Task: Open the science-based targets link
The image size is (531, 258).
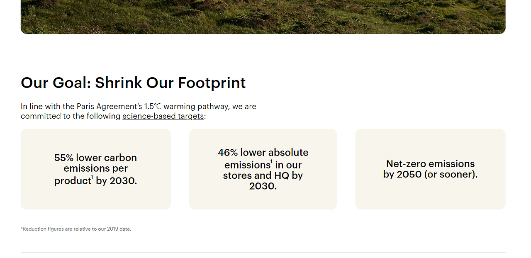Action: 163,116
